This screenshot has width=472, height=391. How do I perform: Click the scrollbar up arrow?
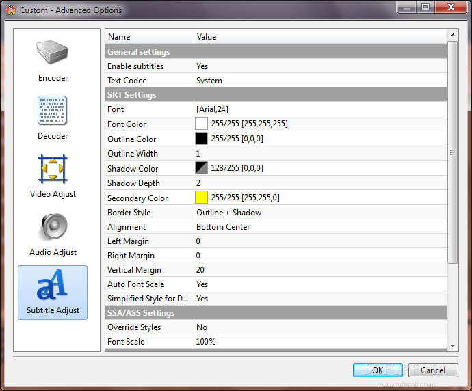pyautogui.click(x=453, y=35)
